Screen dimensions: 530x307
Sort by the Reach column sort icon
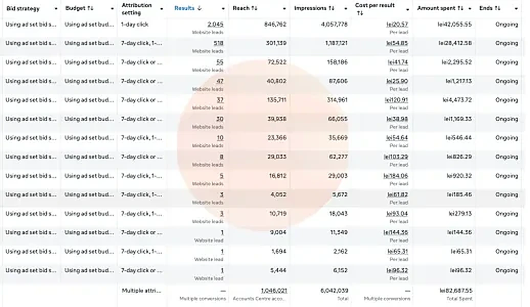254,8
